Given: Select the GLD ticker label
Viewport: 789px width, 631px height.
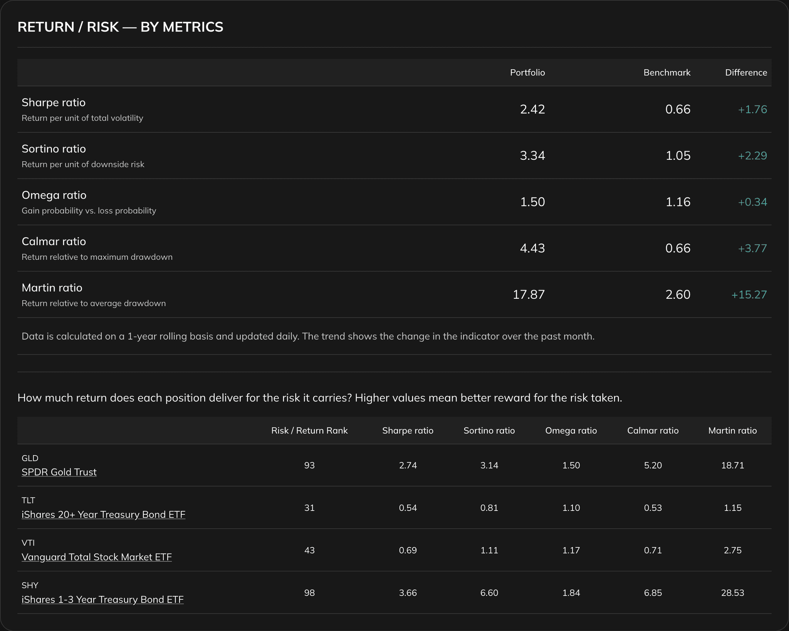Looking at the screenshot, I should (x=30, y=458).
